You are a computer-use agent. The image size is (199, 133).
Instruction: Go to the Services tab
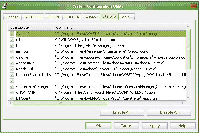(x=92, y=17)
